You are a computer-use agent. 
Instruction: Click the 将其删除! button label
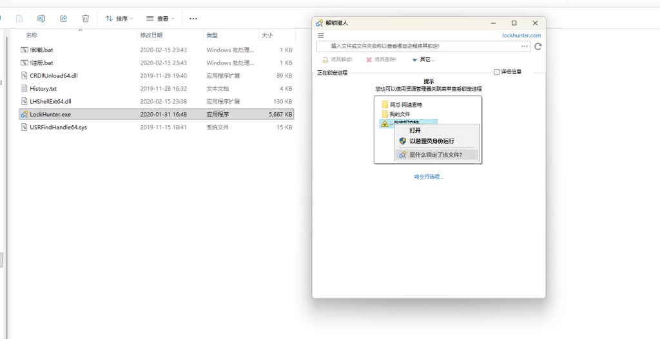click(385, 60)
